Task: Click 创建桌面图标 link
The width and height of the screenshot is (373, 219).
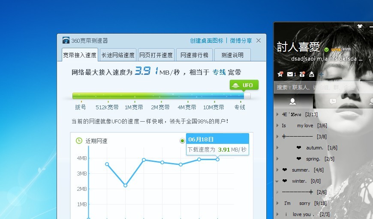Action: [207, 41]
